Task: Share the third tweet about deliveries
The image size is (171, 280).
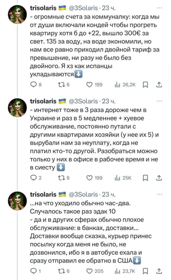Action: [x=159, y=271]
